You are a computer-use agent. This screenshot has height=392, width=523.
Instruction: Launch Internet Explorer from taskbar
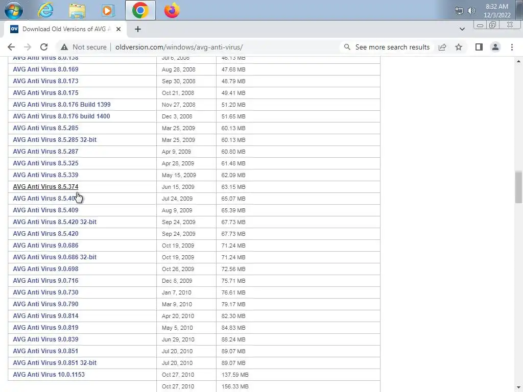tap(45, 10)
